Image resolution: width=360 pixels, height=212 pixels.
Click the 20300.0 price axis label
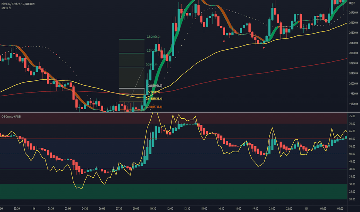pos(353,53)
